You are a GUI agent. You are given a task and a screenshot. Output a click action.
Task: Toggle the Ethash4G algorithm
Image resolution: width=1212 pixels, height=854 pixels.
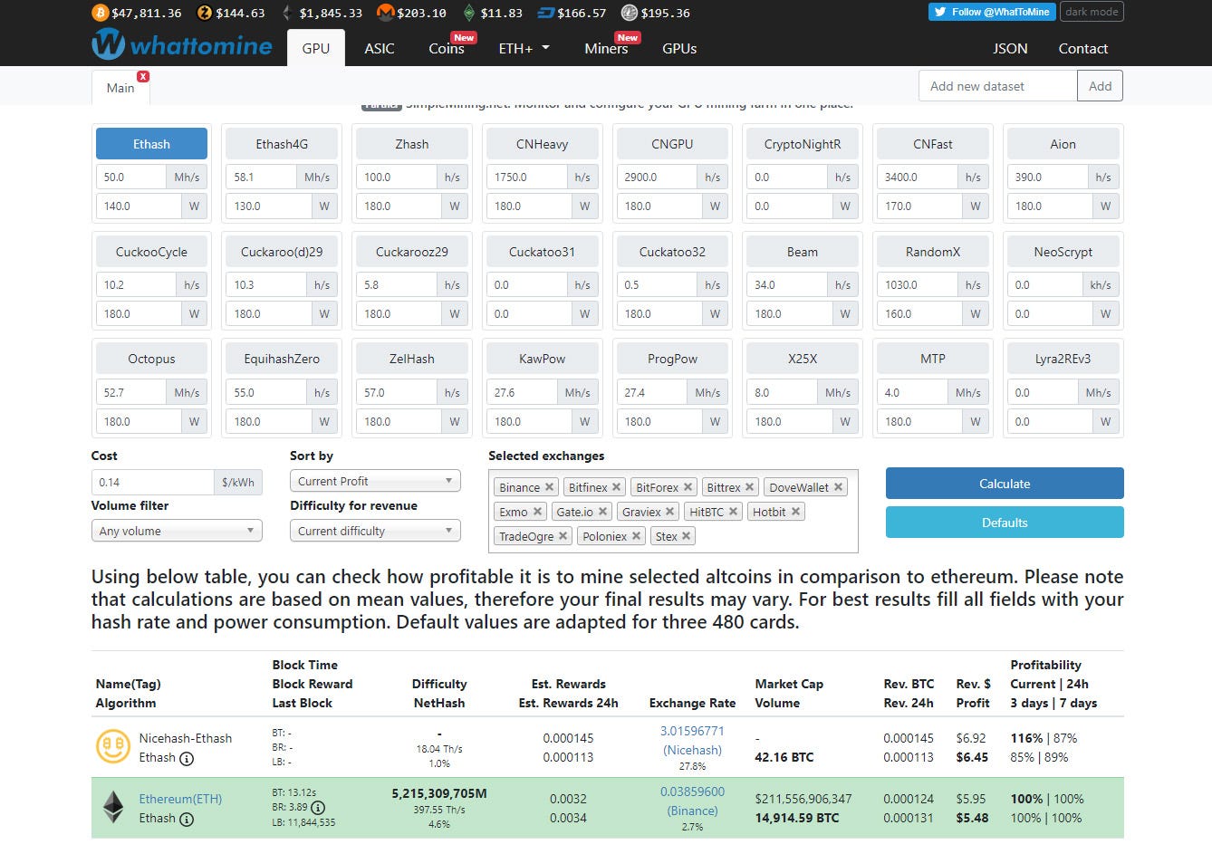282,144
